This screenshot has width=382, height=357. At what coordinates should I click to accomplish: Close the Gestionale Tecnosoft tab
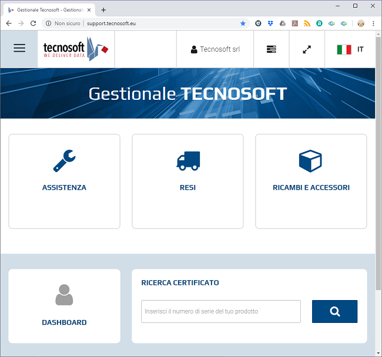tap(89, 10)
